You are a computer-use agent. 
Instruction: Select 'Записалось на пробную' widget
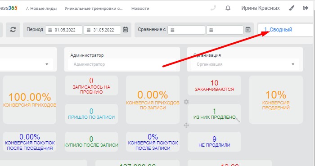click(x=91, y=86)
